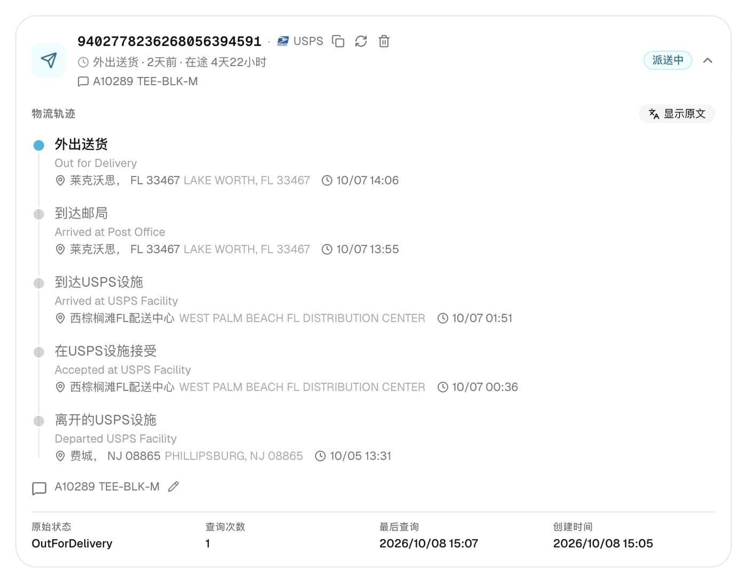The width and height of the screenshot is (747, 578).
Task: Click the 离开的USPS设施 tracking event
Action: [x=106, y=420]
